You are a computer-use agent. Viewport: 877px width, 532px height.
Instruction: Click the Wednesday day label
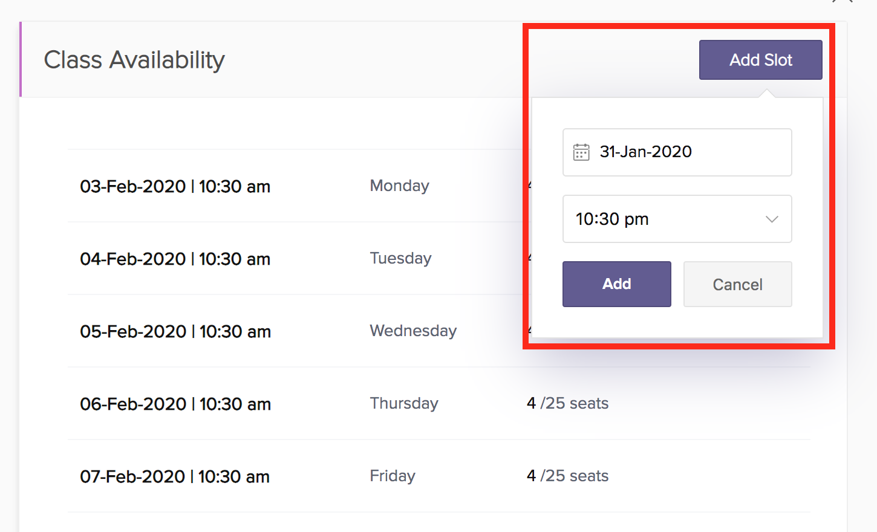413,331
